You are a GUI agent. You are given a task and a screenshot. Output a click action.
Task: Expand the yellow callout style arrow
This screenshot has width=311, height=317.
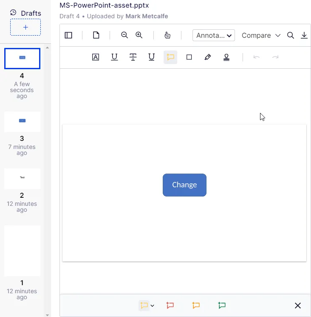point(153,306)
